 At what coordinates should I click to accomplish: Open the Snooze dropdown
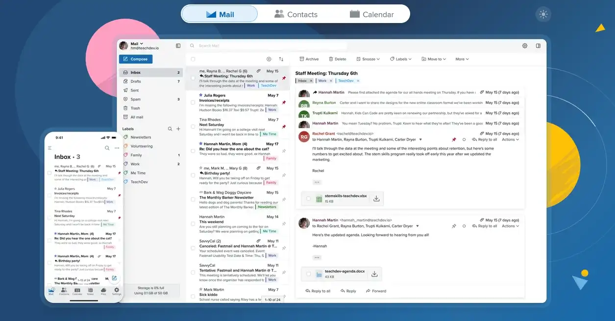point(368,59)
